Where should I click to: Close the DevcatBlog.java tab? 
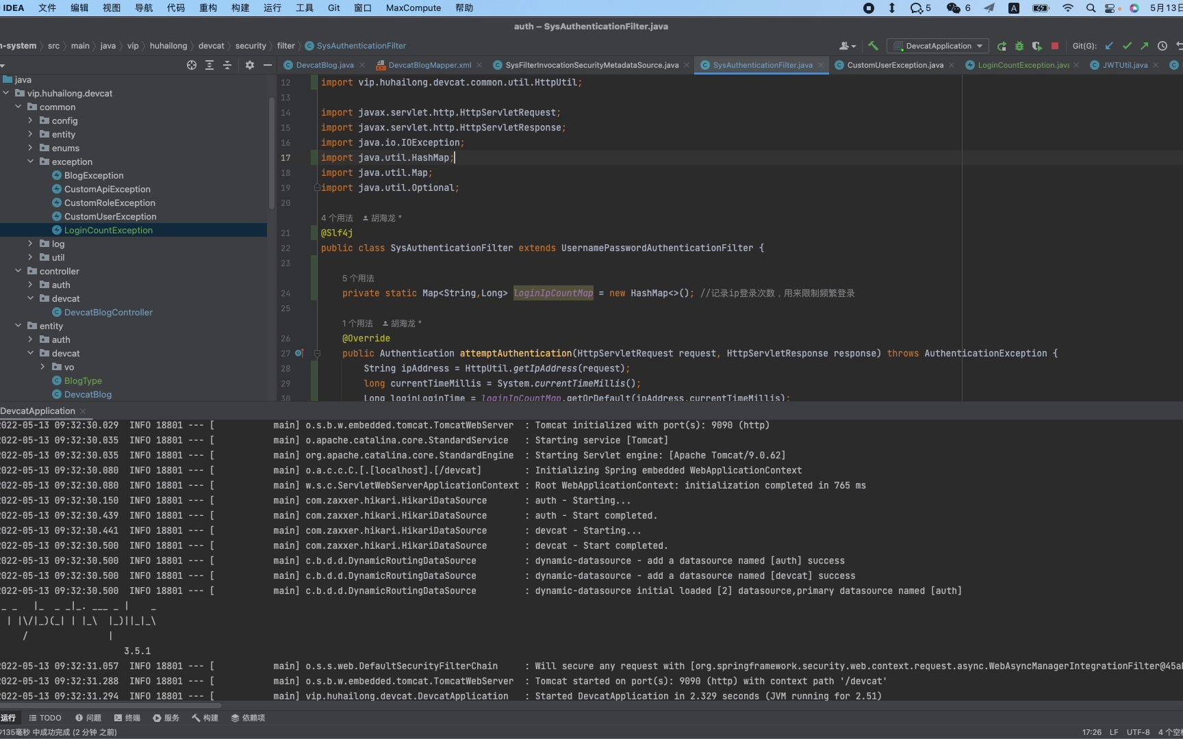click(x=362, y=65)
